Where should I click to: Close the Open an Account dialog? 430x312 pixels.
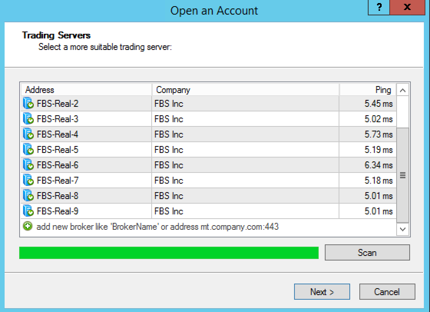(x=407, y=7)
